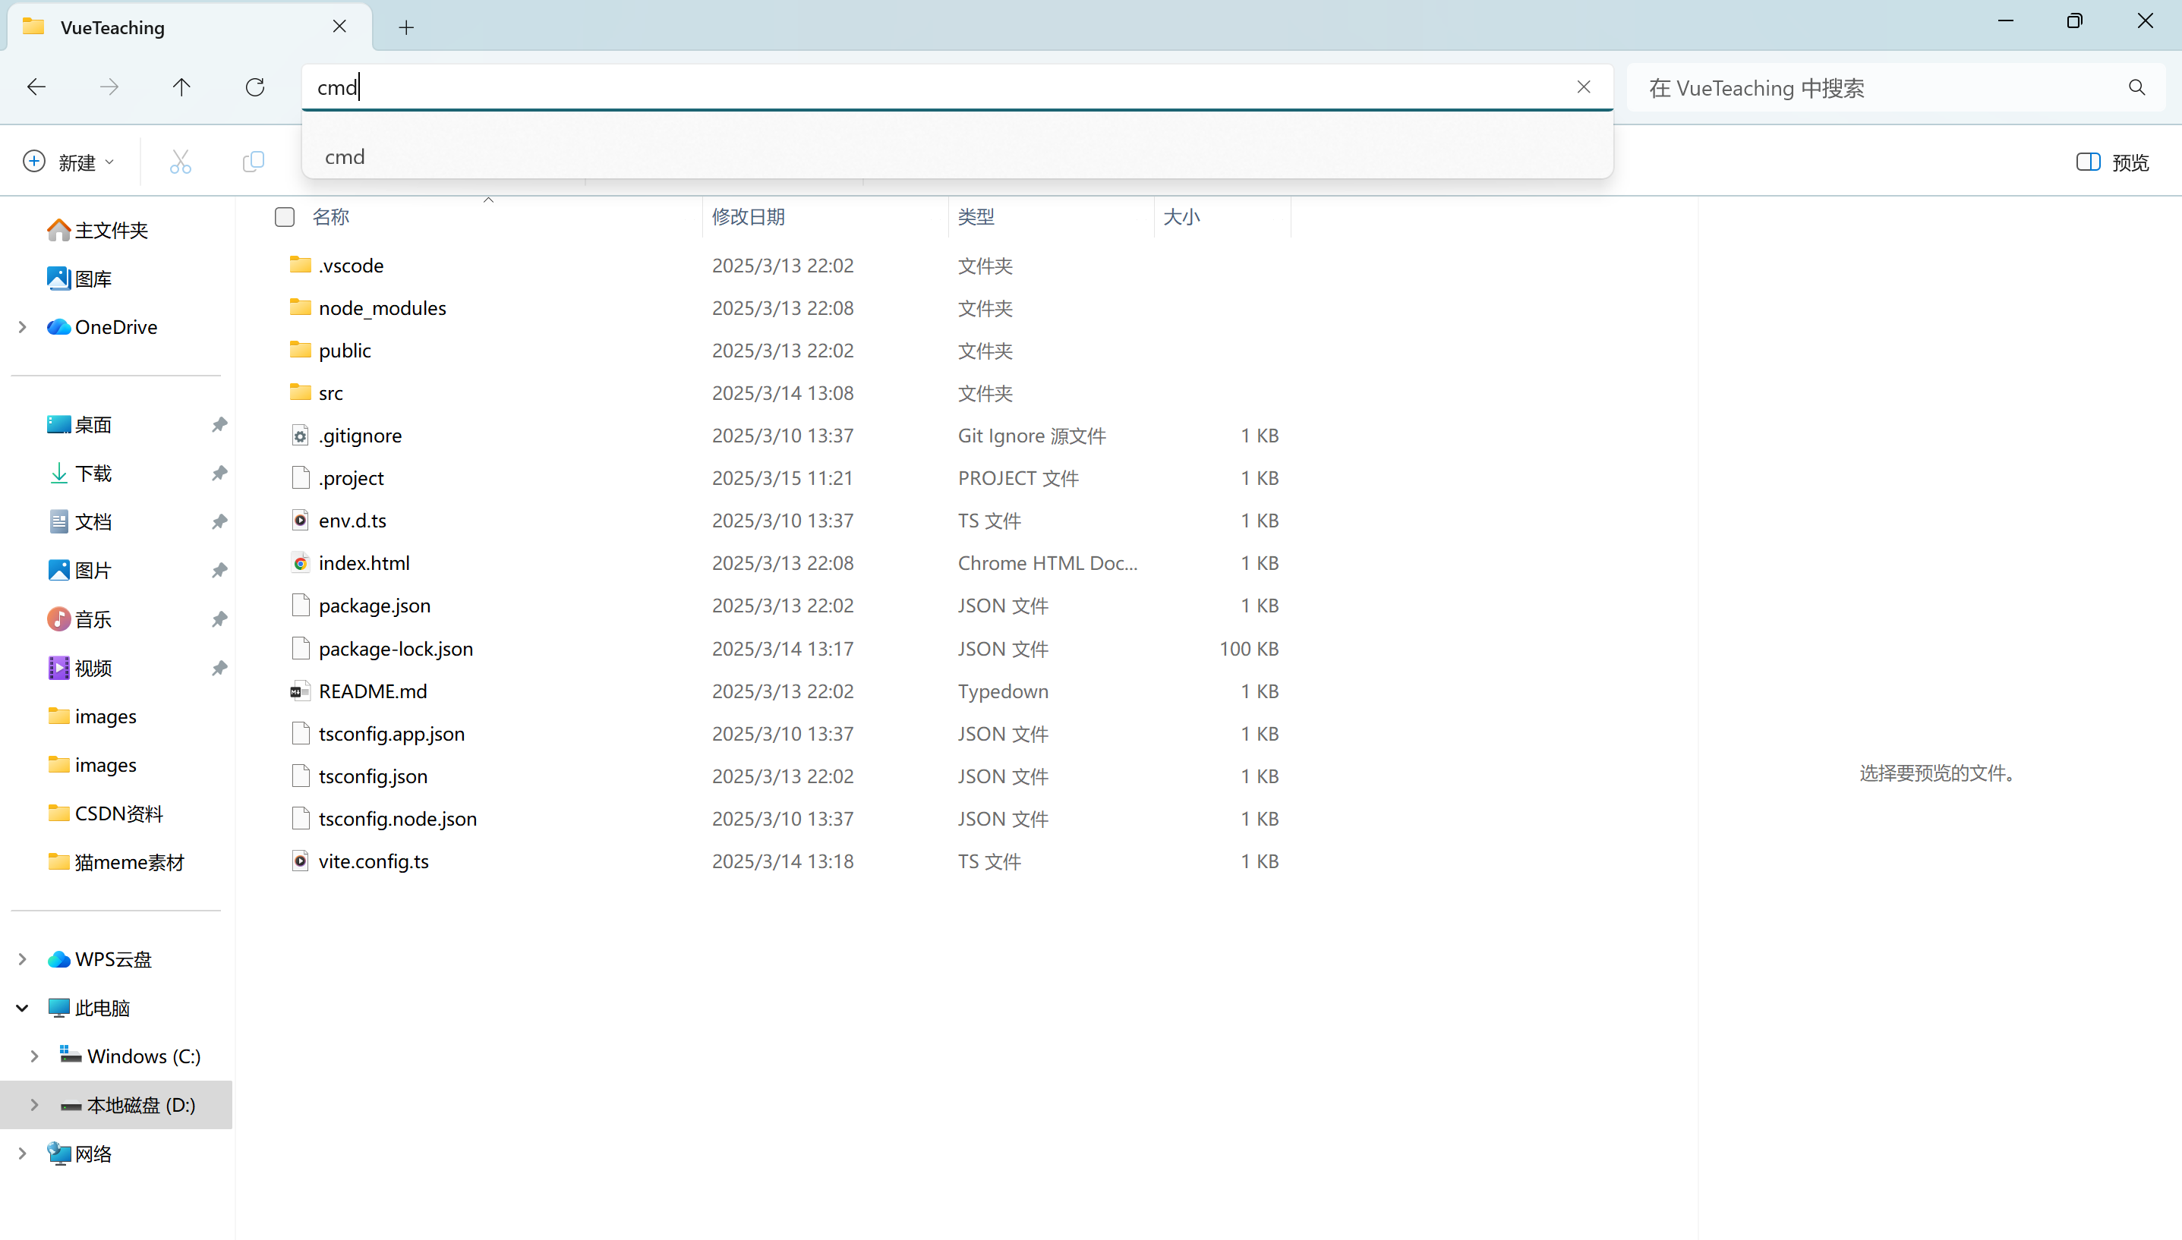Image resolution: width=2182 pixels, height=1240 pixels.
Task: Click the cut scissors icon
Action: (x=181, y=162)
